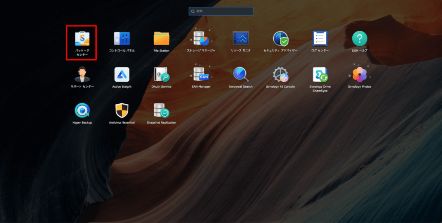
Task: Launch Antivirus Essential
Action: coord(122,110)
